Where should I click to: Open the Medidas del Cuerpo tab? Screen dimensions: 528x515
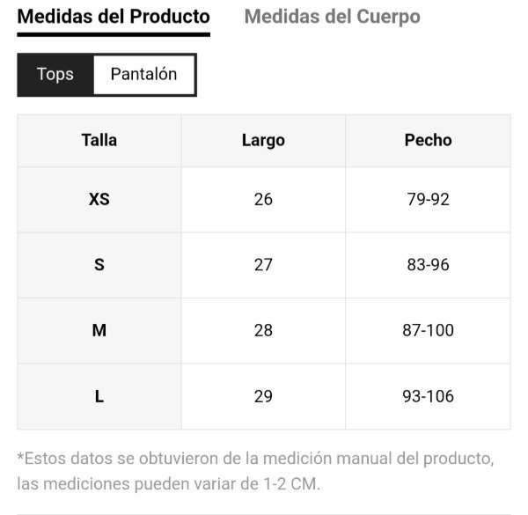pos(332,17)
